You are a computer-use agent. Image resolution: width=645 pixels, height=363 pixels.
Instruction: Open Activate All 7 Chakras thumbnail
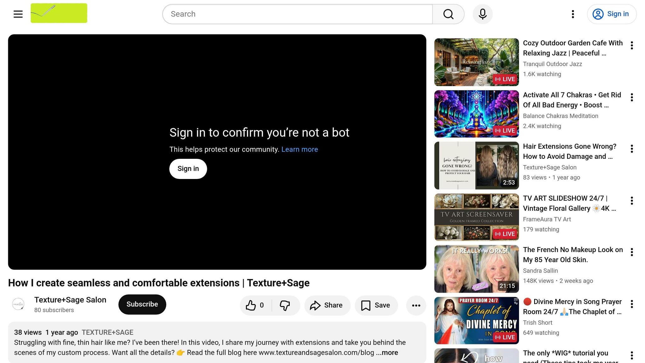pyautogui.click(x=477, y=114)
